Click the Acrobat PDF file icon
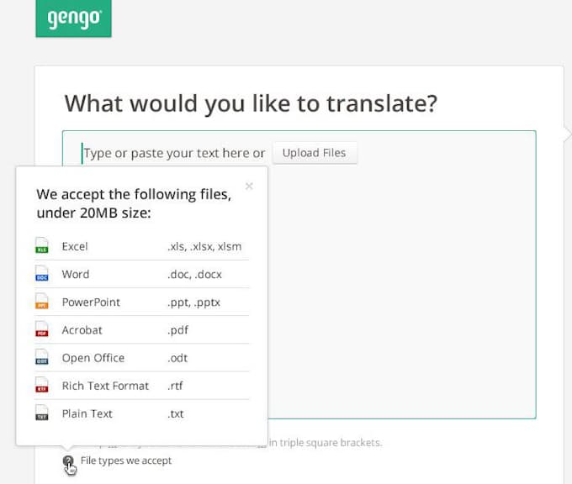The height and width of the screenshot is (484, 572). click(x=42, y=330)
